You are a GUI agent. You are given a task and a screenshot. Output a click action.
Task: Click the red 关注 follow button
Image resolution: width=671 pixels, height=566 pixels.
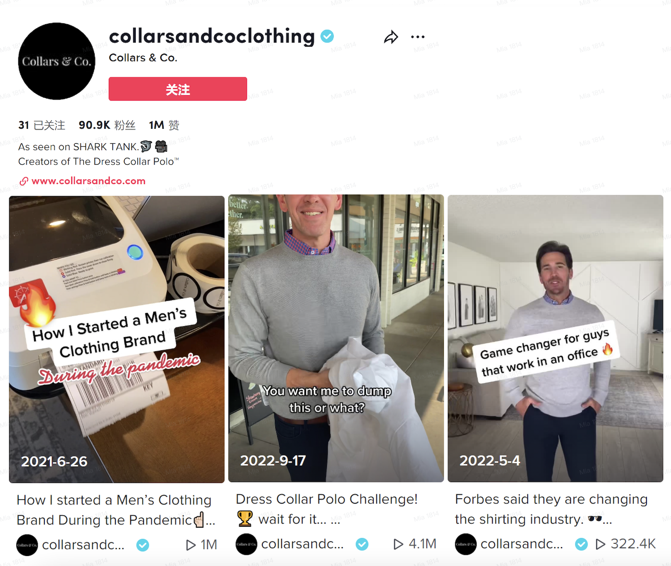[x=178, y=89]
